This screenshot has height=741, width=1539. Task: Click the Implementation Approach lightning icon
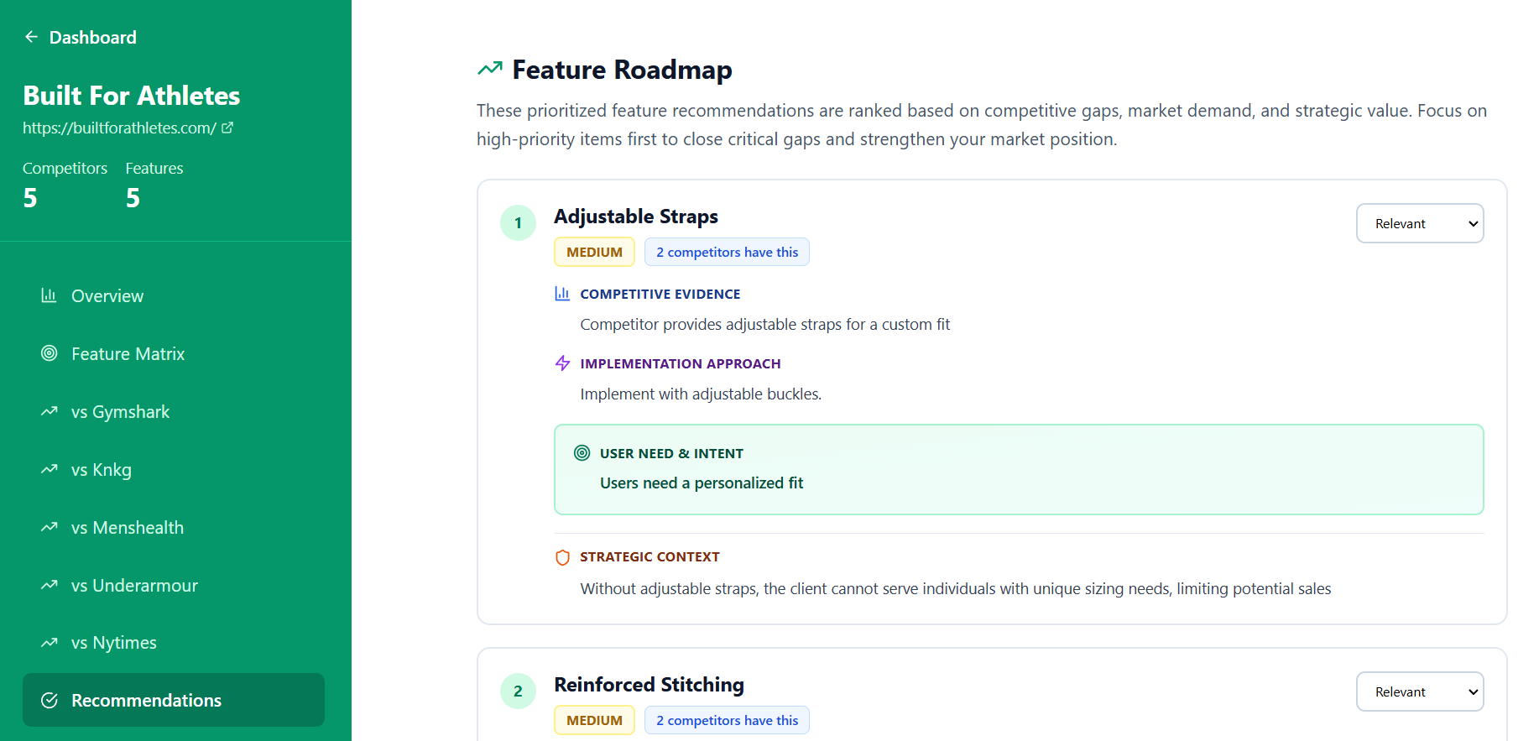tap(561, 363)
